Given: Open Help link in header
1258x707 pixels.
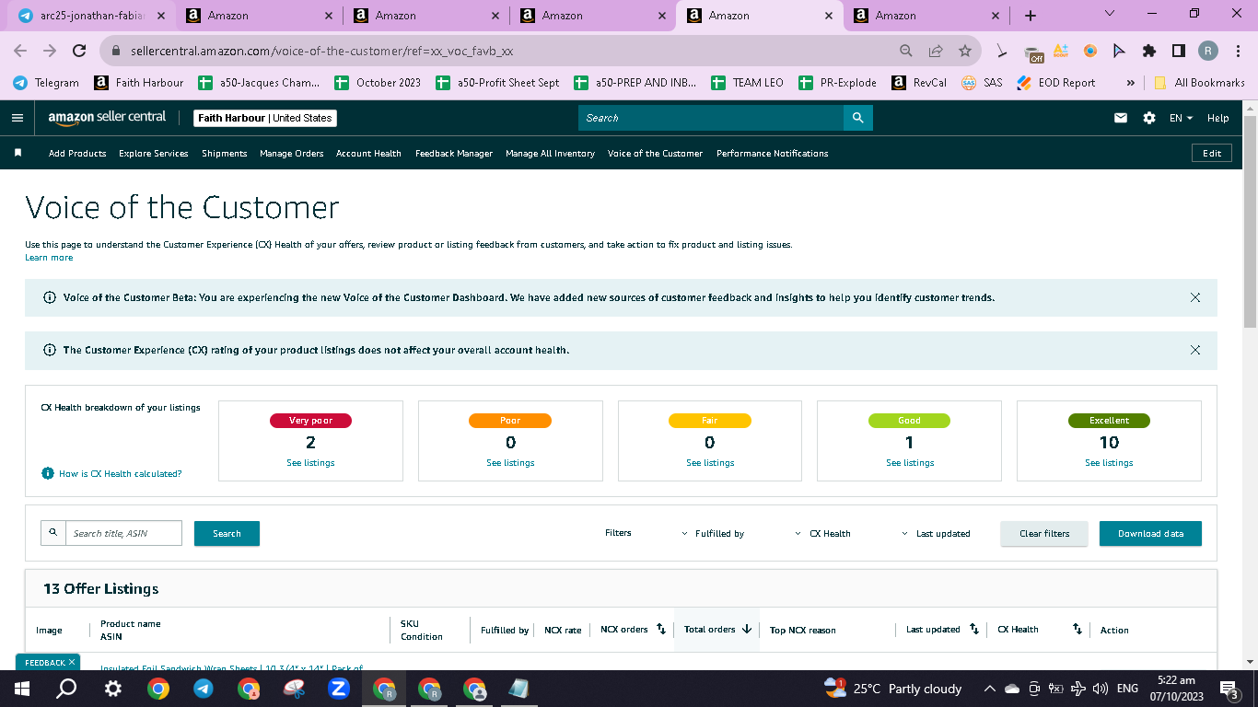Looking at the screenshot, I should point(1217,118).
